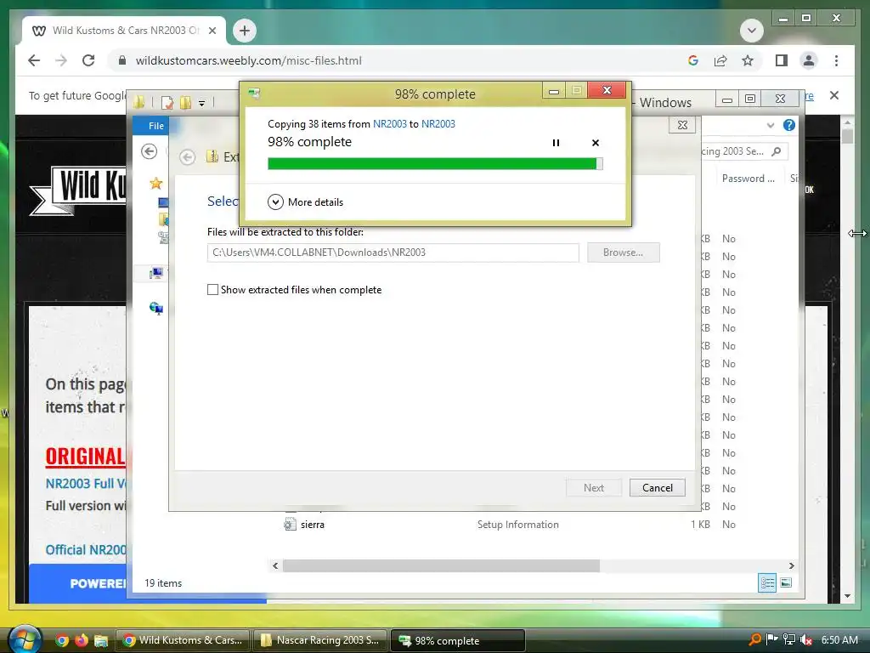Click the Next button in wizard

point(593,487)
